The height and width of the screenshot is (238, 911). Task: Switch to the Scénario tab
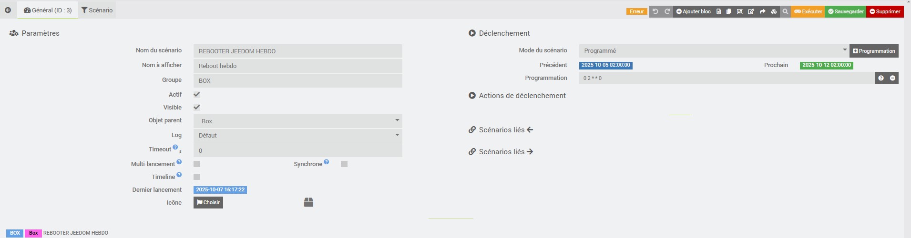coord(97,10)
